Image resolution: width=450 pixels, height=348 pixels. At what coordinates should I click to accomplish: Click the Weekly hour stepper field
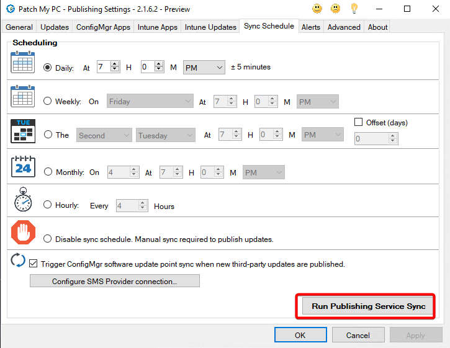click(225, 102)
